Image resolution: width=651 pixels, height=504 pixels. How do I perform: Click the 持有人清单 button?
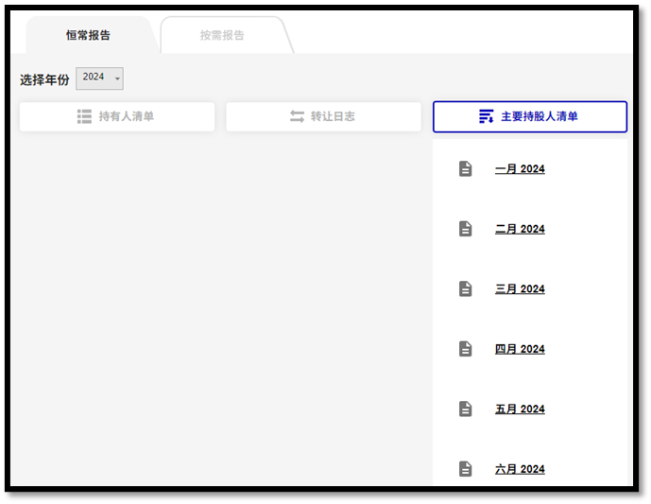coord(117,116)
